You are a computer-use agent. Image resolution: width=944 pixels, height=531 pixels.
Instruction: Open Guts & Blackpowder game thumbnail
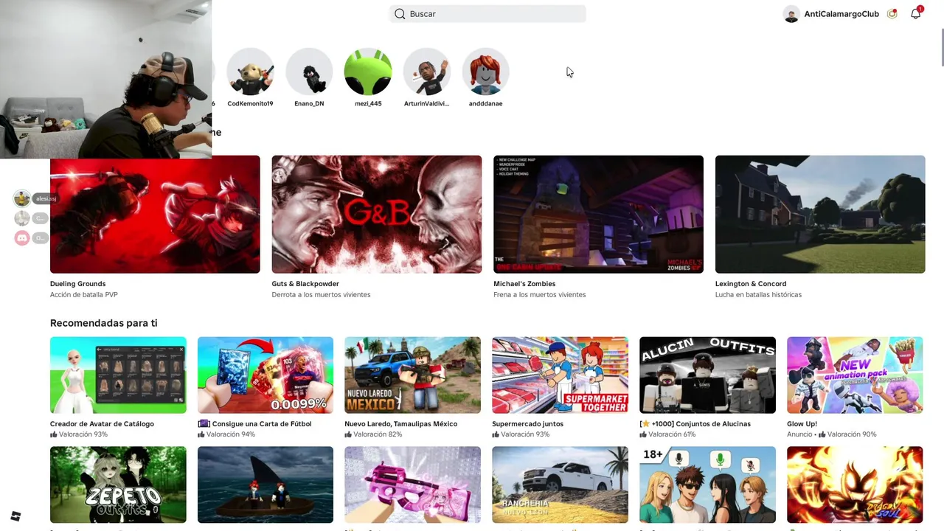point(377,214)
